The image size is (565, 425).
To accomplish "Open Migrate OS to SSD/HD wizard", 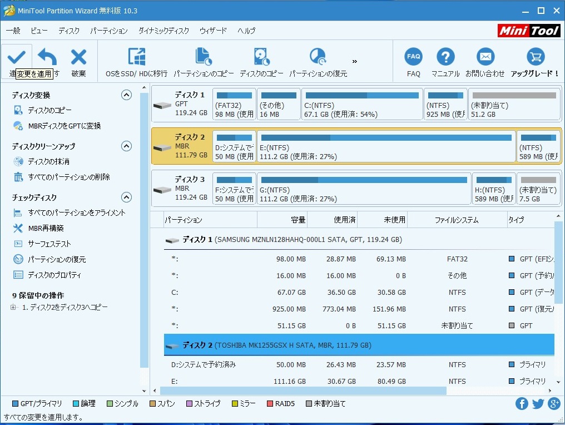I will pos(136,57).
